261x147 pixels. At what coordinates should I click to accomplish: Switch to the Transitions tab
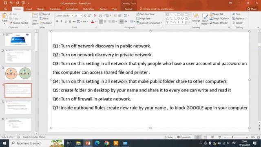click(x=55, y=9)
